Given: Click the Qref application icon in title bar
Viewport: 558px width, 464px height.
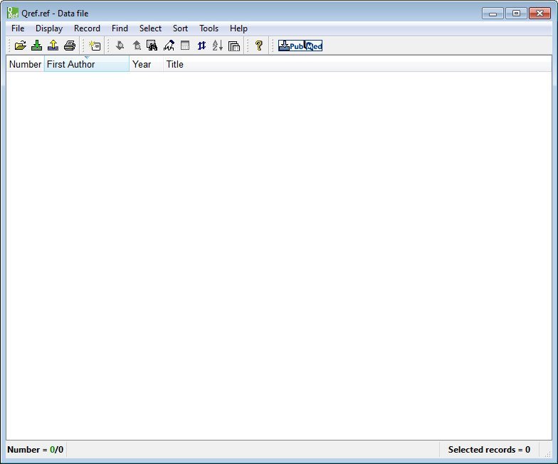Looking at the screenshot, I should [13, 13].
